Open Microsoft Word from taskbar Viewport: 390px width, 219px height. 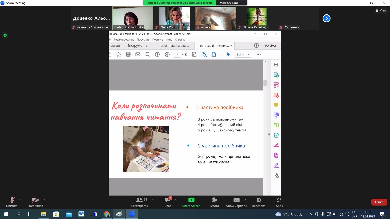click(81, 214)
